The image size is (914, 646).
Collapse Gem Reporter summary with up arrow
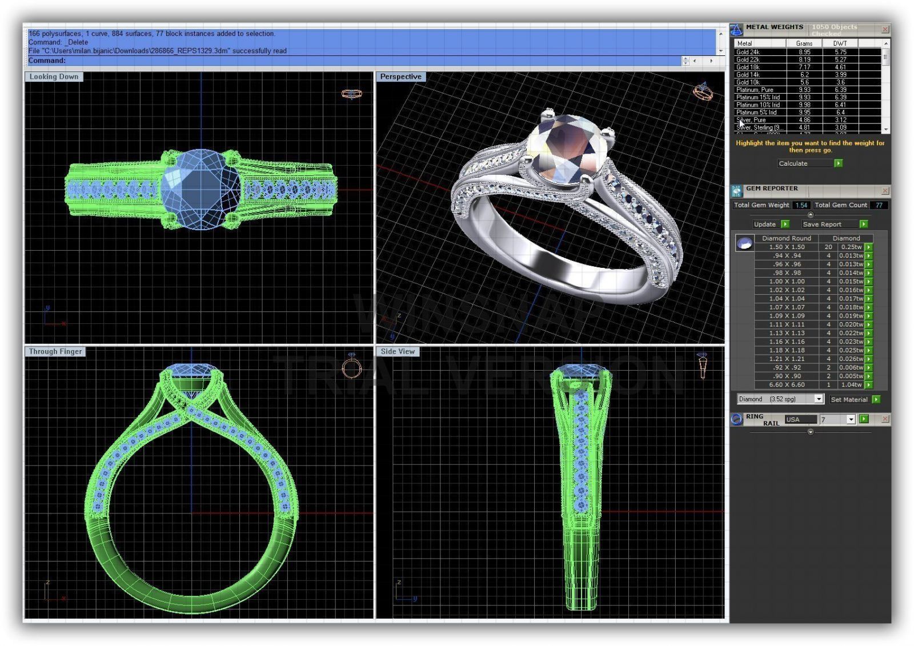810,215
